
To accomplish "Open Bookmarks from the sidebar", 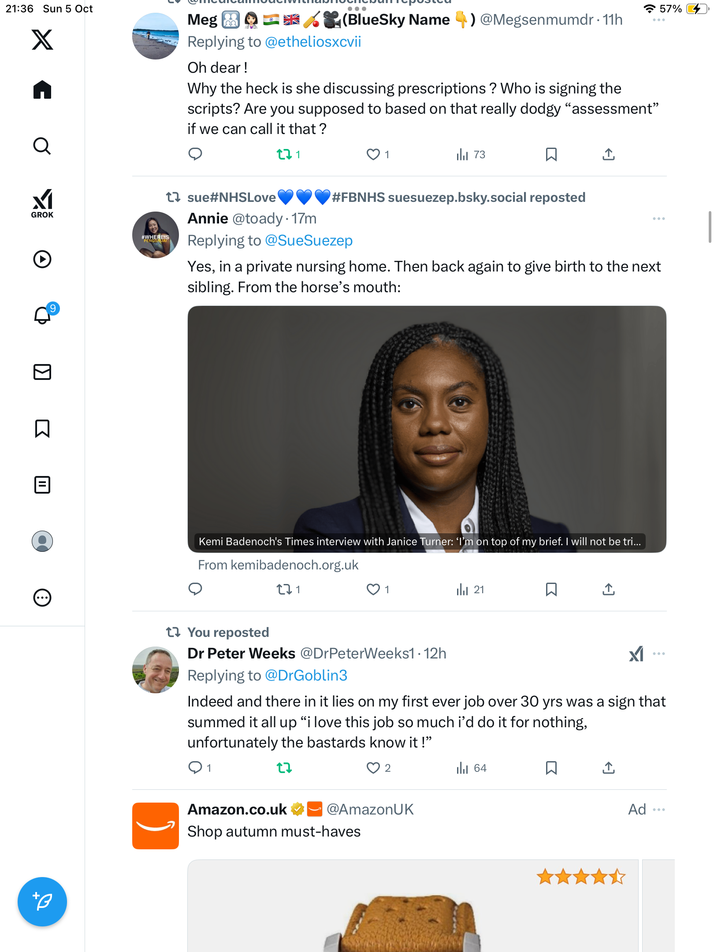I will coord(42,428).
